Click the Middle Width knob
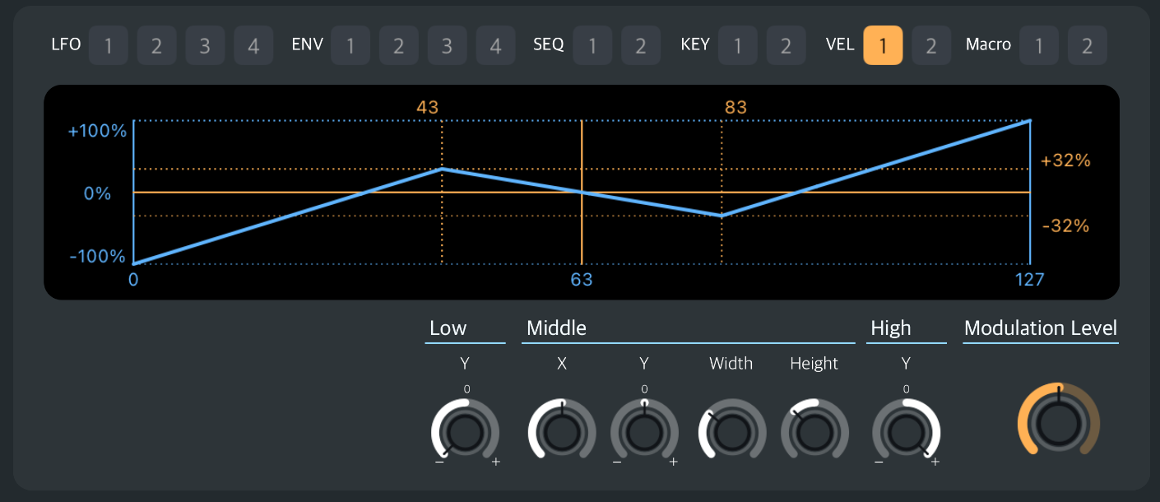The width and height of the screenshot is (1160, 502). tap(731, 429)
